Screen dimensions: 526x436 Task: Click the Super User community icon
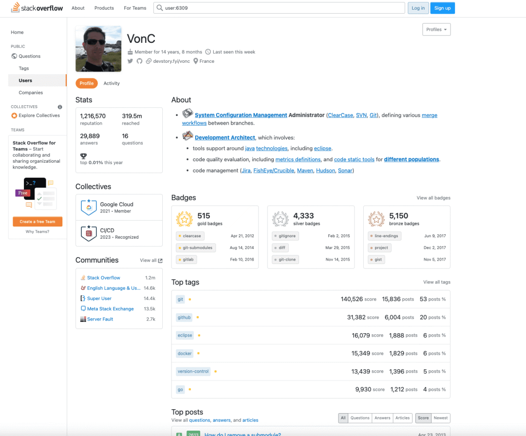coord(83,299)
